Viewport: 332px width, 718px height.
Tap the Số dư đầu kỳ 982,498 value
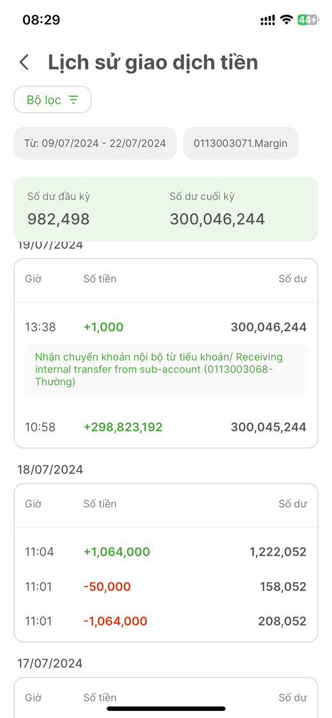click(x=59, y=220)
